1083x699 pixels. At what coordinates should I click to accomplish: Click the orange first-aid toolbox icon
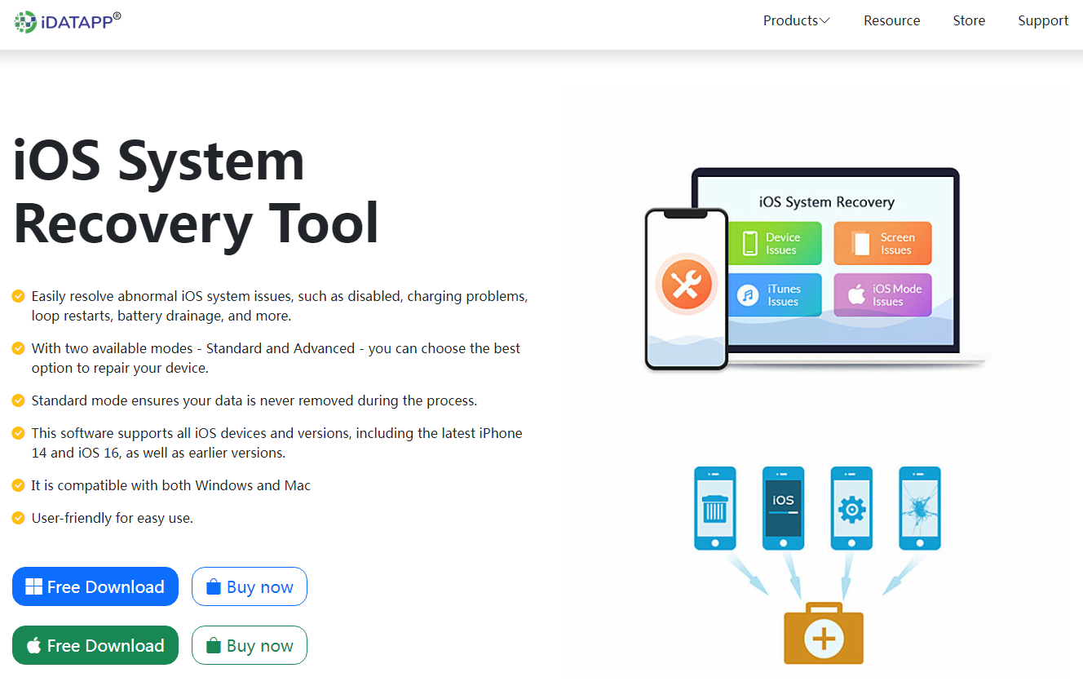824,634
